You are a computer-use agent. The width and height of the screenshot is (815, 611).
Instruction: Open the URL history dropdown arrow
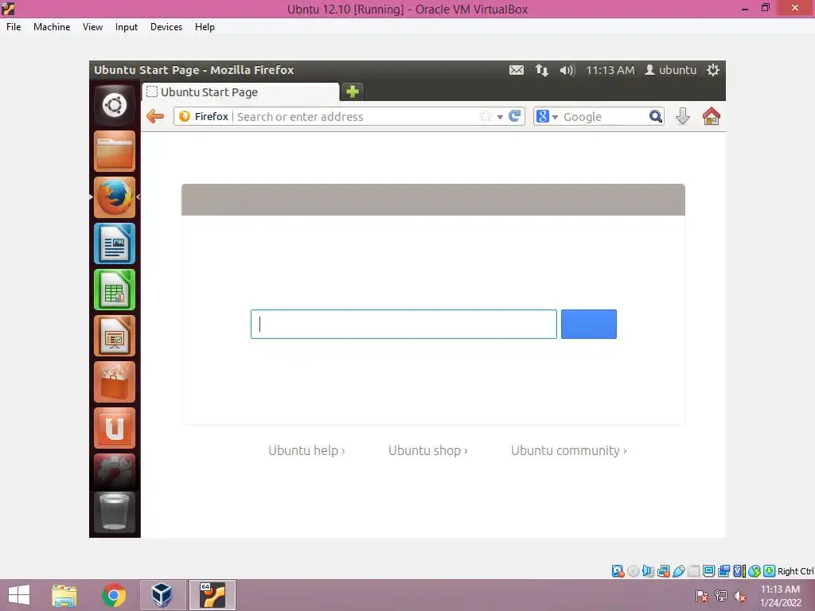tap(500, 117)
